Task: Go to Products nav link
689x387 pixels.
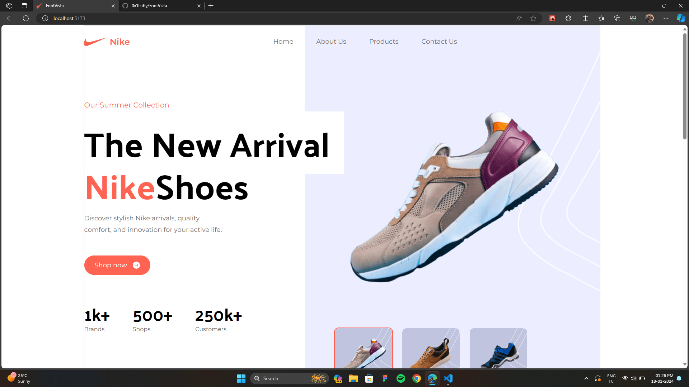Action: point(384,42)
